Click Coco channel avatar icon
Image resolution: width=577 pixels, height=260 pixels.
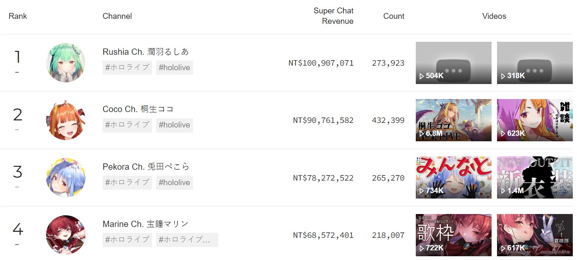[x=66, y=120]
